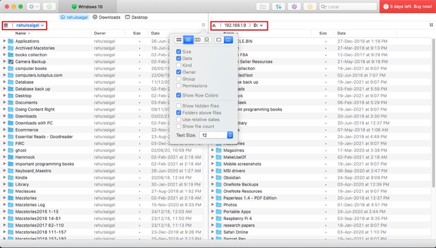Select column view mode icon
Image resolution: width=436 pixels, height=248 pixels.
tap(198, 39)
